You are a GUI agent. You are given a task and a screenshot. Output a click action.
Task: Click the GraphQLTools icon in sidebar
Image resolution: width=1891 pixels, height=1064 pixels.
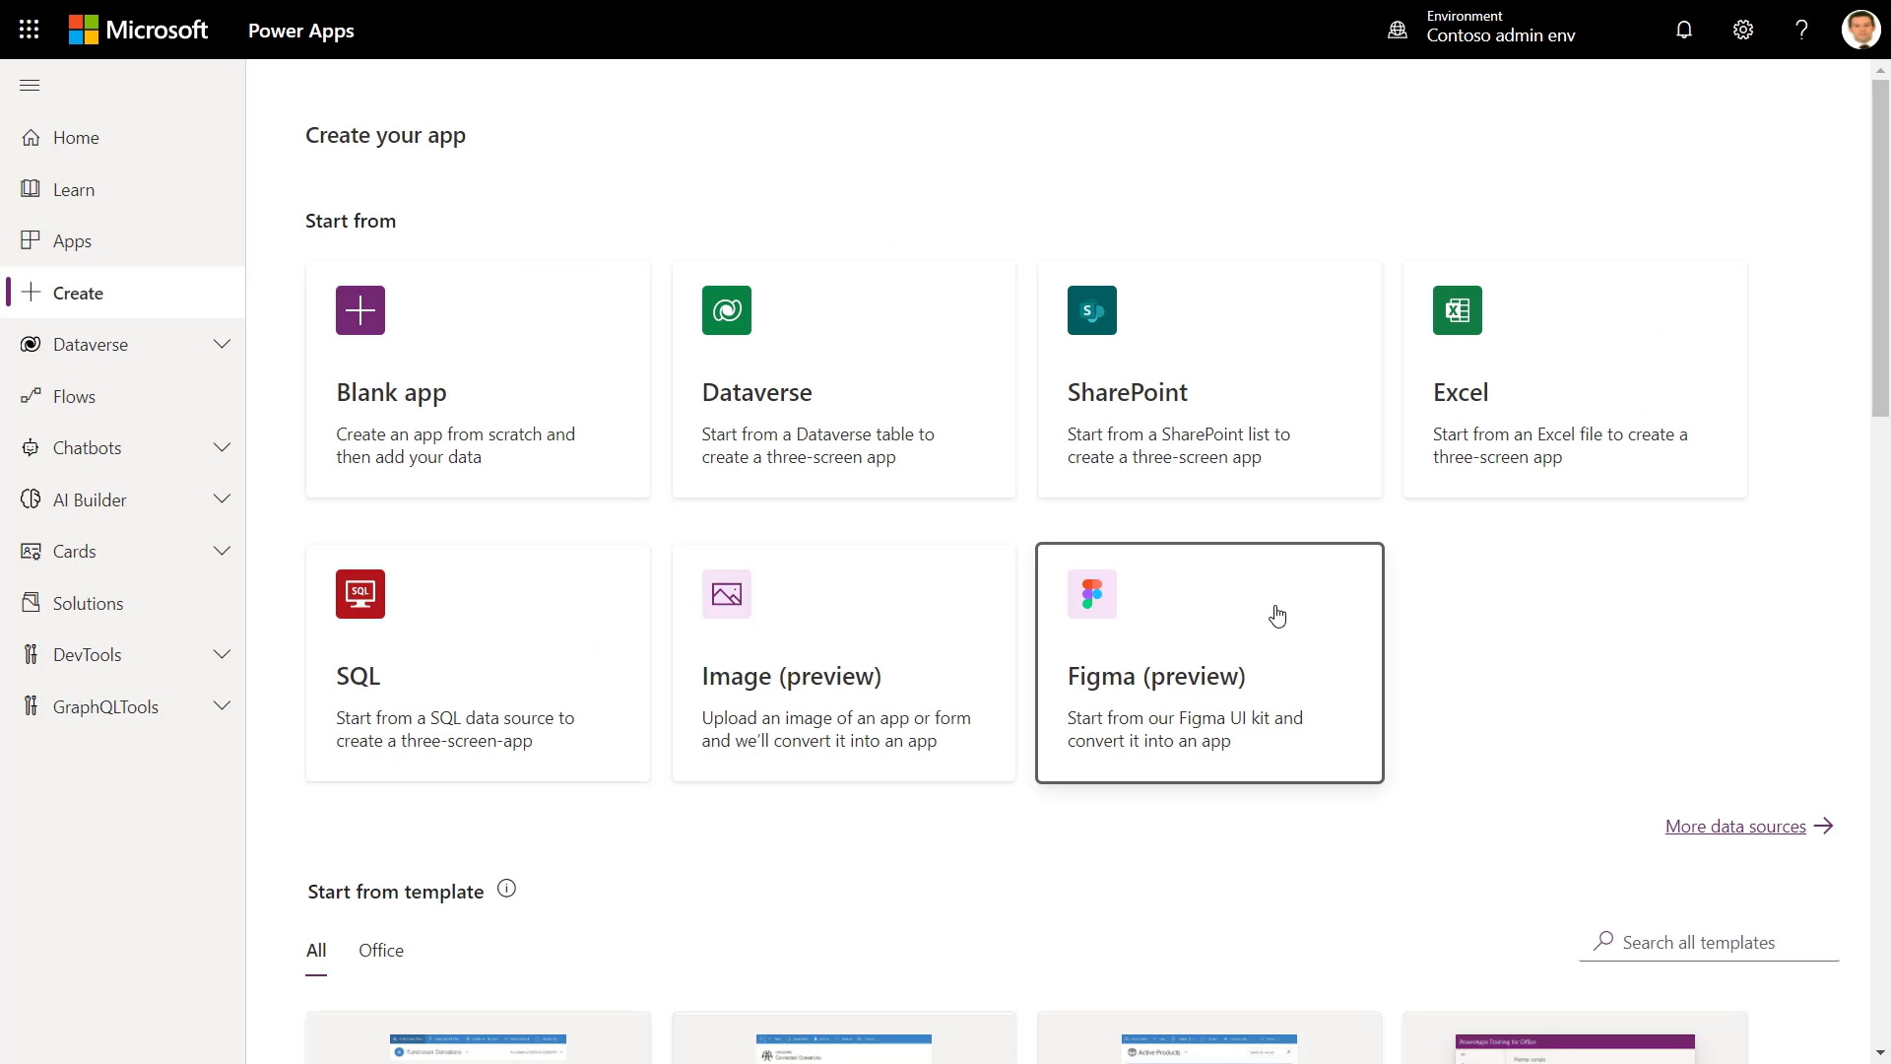pyautogui.click(x=31, y=706)
